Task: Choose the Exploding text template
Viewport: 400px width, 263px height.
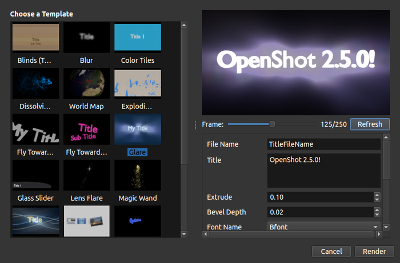Action: tap(138, 83)
